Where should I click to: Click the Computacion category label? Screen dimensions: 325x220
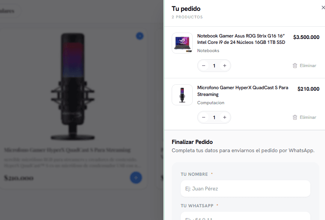[x=210, y=103]
